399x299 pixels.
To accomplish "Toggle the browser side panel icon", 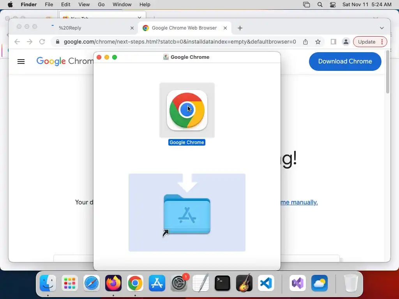I will (334, 42).
